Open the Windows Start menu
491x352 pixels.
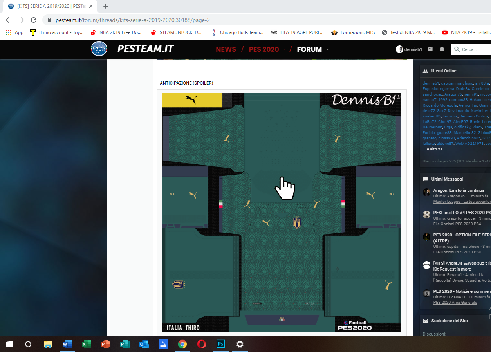(9, 344)
